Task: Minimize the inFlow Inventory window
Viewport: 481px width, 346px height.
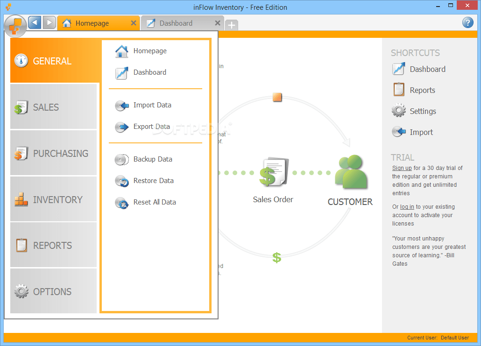Action: click(x=438, y=6)
